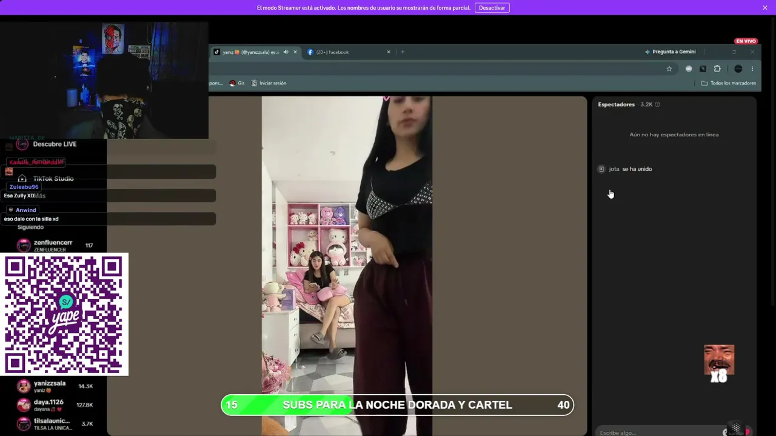This screenshot has width=776, height=436.
Task: Open Todos los marcadores folder
Action: click(728, 83)
